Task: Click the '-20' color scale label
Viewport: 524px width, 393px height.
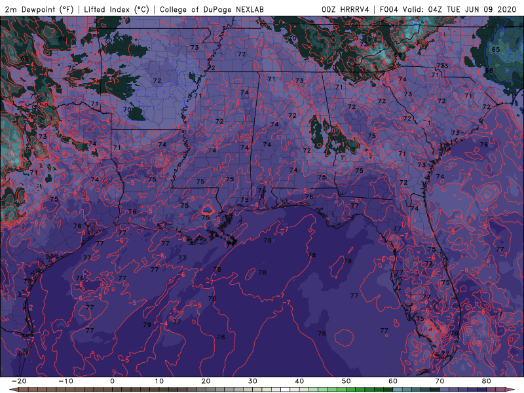Action: click(19, 381)
